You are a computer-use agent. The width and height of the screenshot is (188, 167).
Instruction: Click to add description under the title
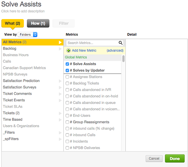pyautogui.click(x=23, y=11)
